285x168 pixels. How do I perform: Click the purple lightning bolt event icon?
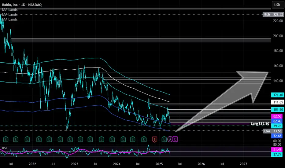click(170, 139)
